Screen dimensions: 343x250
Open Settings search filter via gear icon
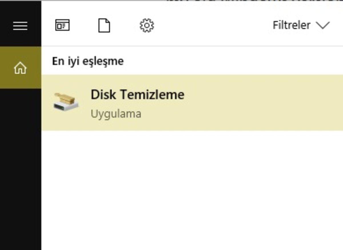[x=147, y=25]
